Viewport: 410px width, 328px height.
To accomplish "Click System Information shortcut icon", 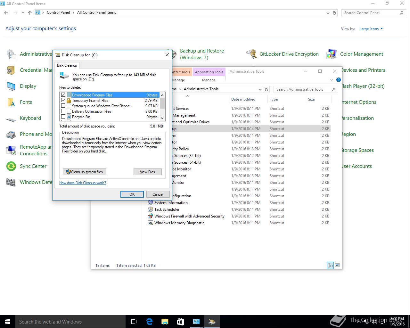I will (x=150, y=202).
